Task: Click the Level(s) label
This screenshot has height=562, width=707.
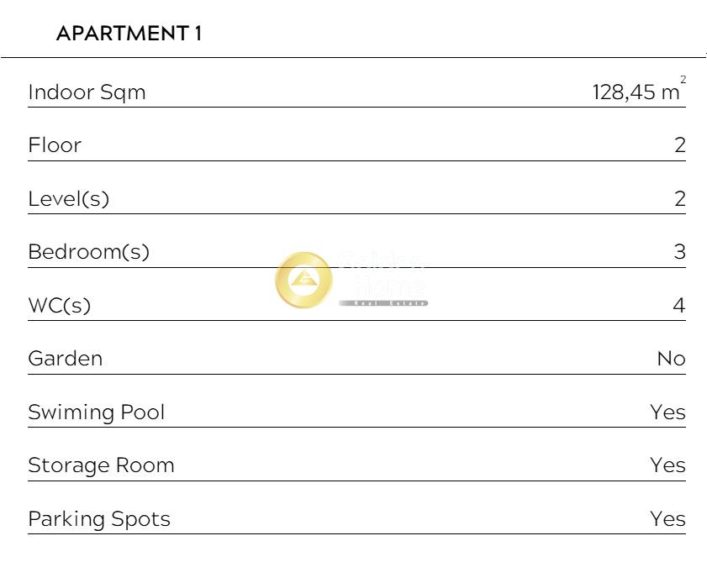Action: [69, 199]
